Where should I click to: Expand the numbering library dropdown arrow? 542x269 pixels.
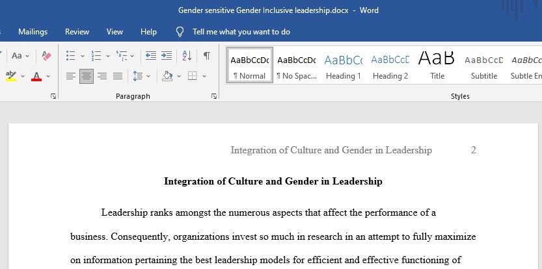[107, 56]
